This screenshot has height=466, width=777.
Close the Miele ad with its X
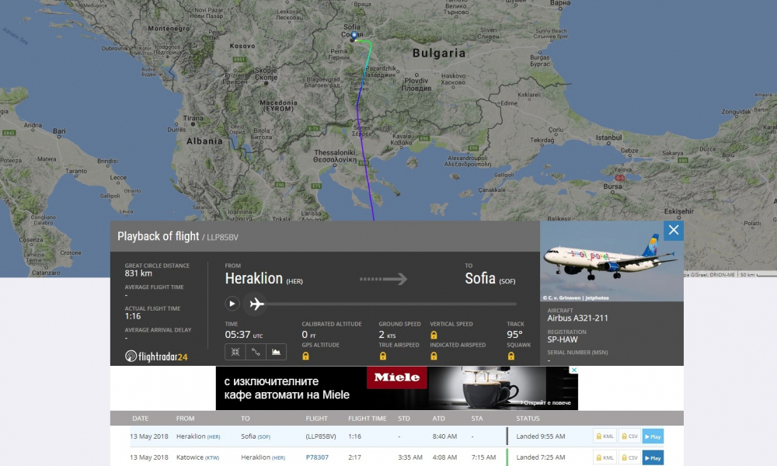pyautogui.click(x=574, y=370)
